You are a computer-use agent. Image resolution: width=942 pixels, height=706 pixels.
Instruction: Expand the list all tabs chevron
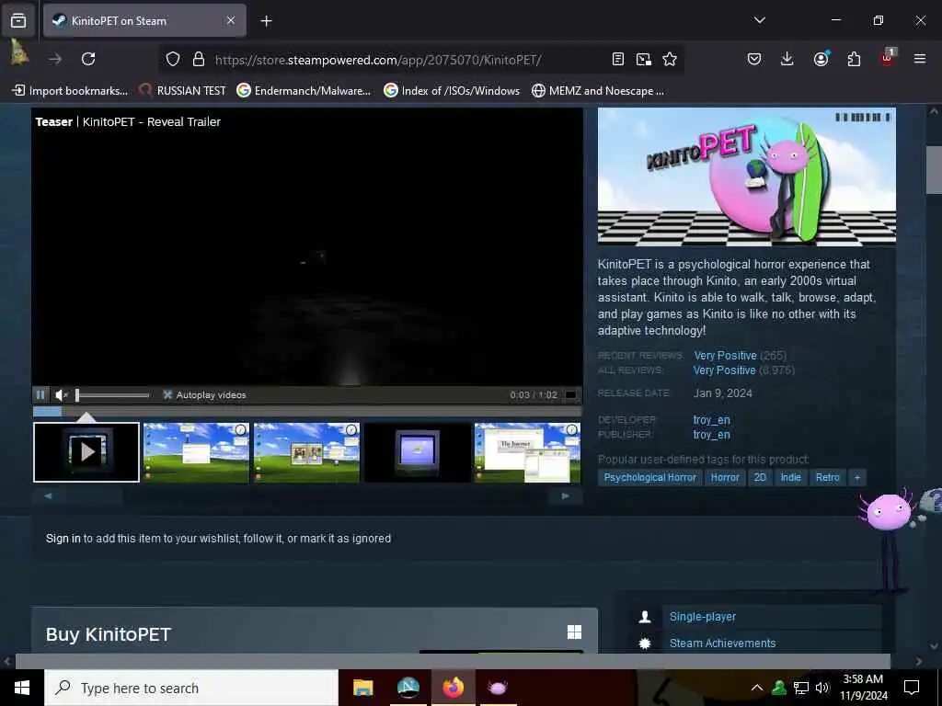coord(759,20)
